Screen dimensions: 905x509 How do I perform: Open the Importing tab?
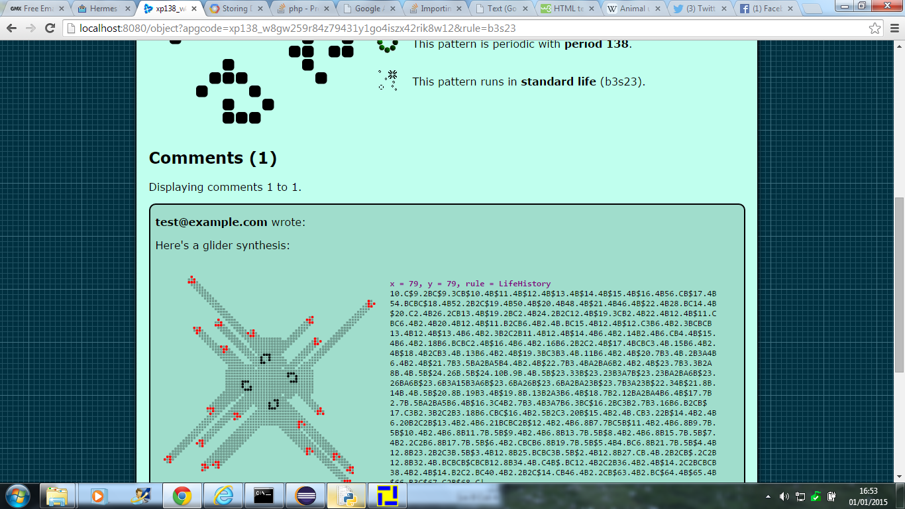point(435,9)
